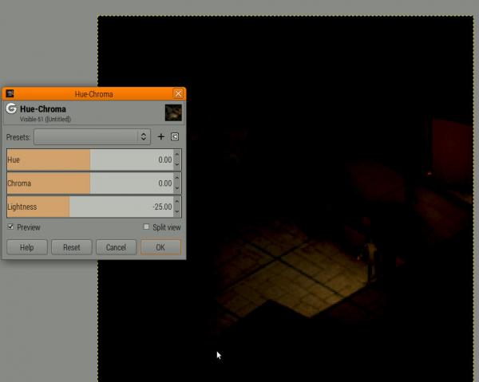
Task: Decrease Chroma value with down arrow
Action: [177, 188]
